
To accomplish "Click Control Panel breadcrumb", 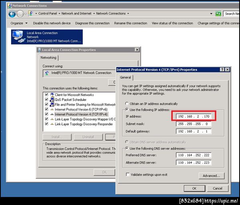I will 48,14.
